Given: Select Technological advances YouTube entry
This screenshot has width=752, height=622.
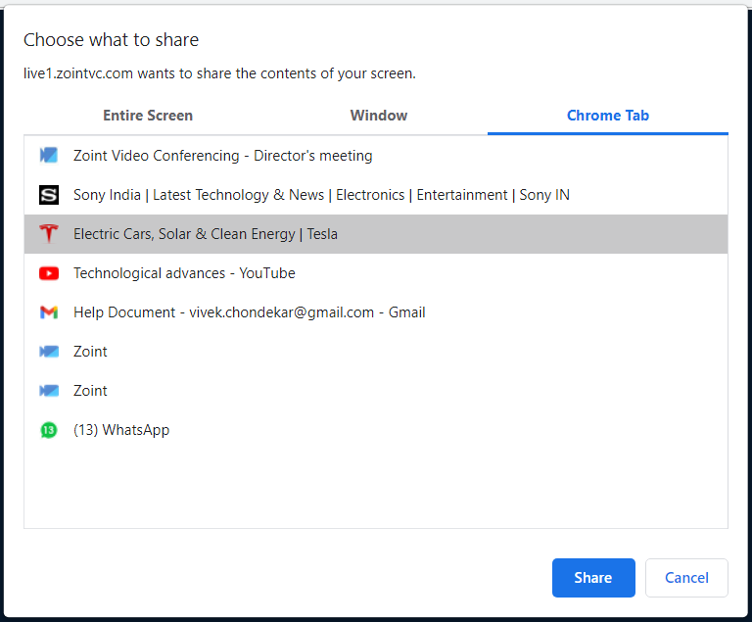Looking at the screenshot, I should pos(184,273).
